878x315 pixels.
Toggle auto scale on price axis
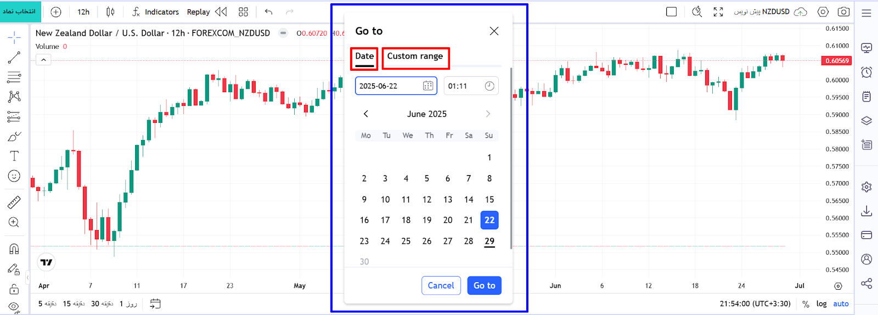(841, 303)
